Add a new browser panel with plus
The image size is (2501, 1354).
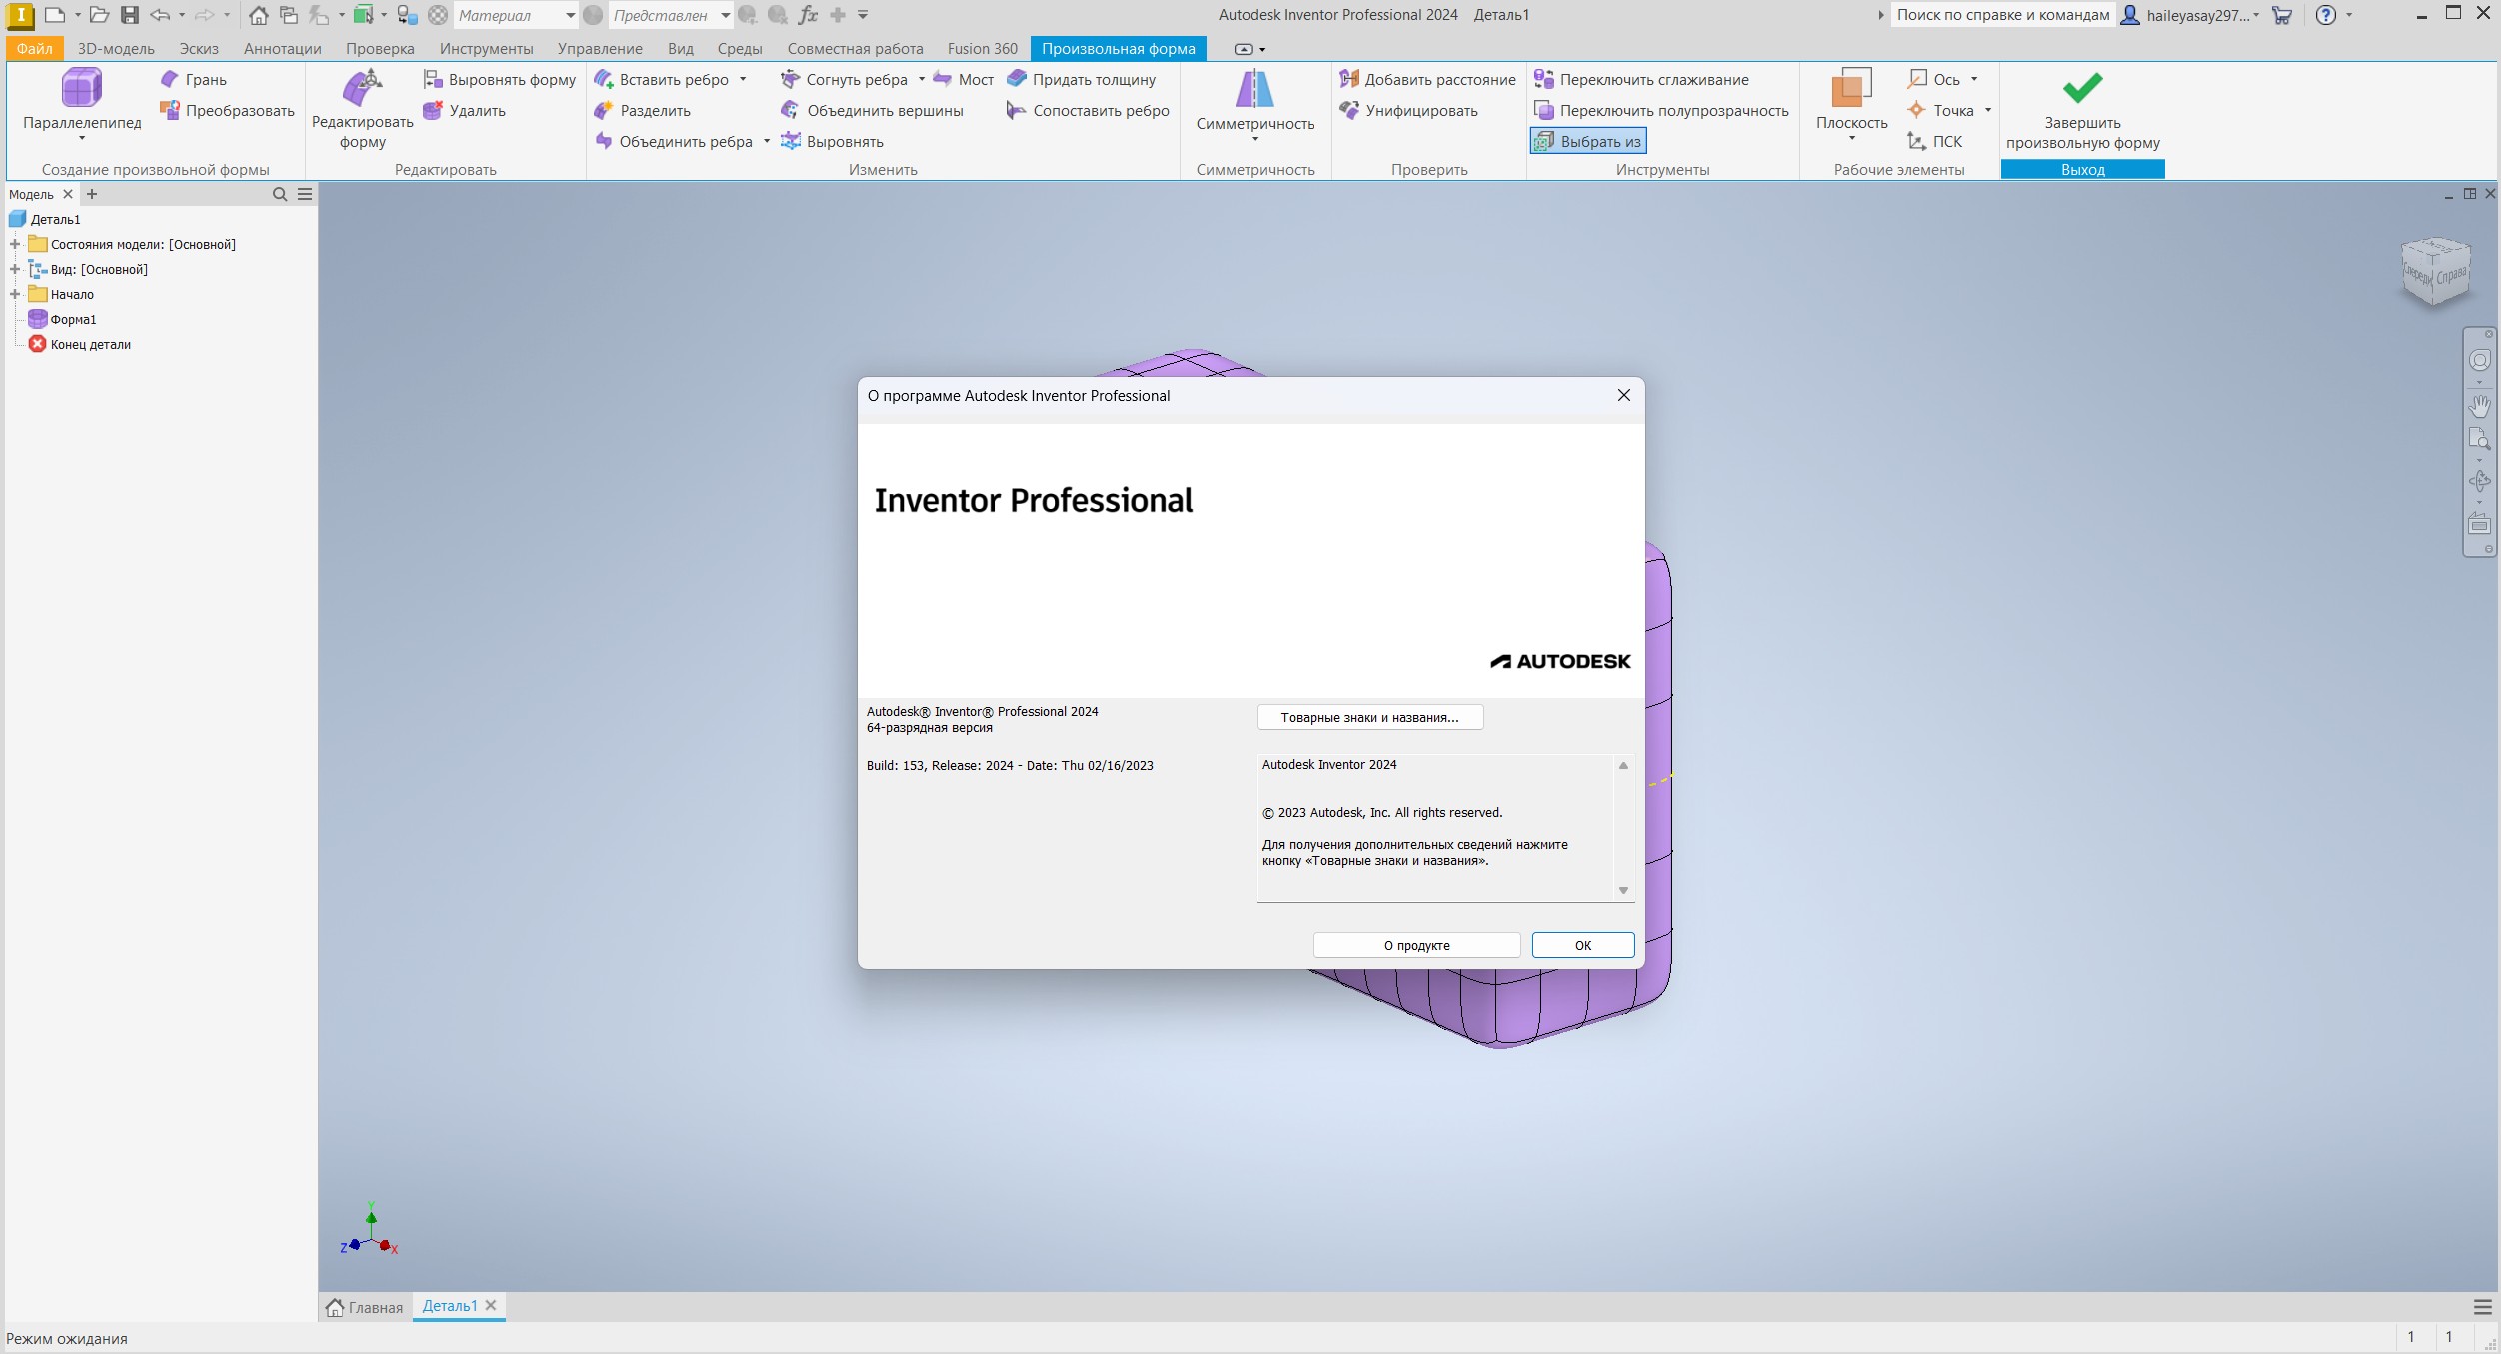pos(92,194)
